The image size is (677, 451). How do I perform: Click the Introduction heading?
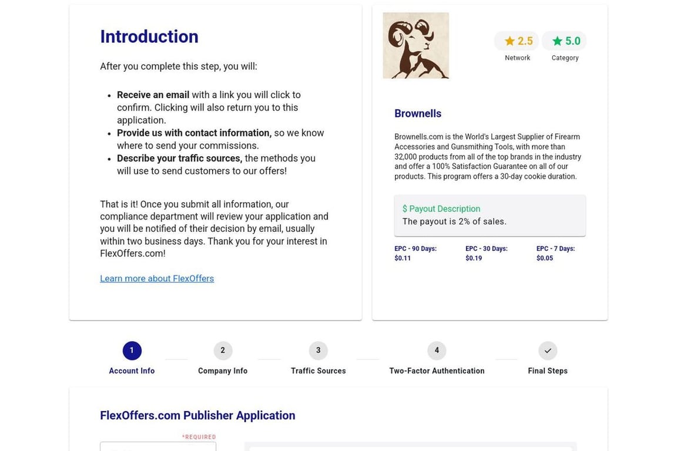pos(149,36)
